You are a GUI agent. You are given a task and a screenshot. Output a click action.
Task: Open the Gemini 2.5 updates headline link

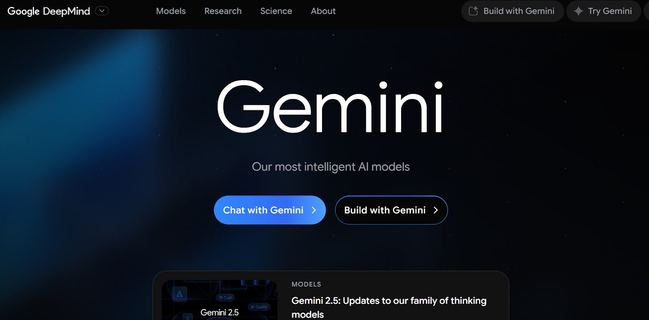[389, 307]
